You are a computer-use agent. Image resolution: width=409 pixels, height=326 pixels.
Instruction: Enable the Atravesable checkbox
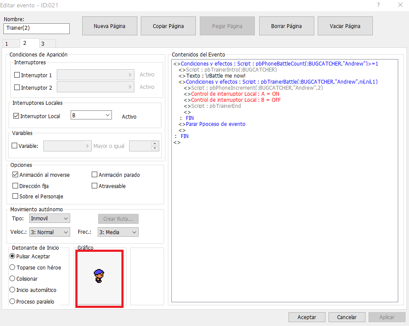[x=95, y=186]
